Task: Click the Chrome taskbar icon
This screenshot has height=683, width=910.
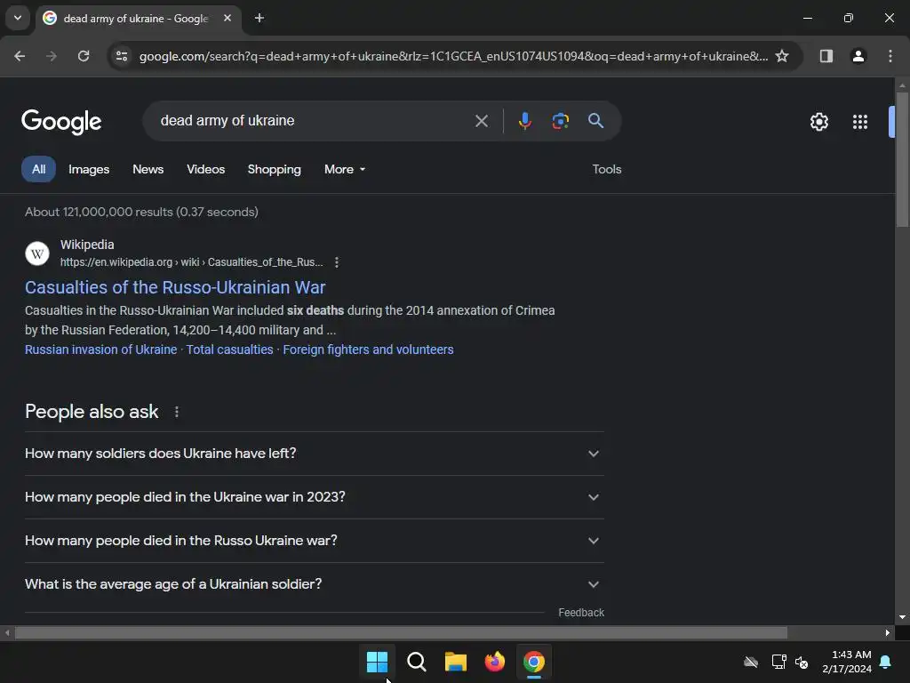Action: (x=534, y=662)
